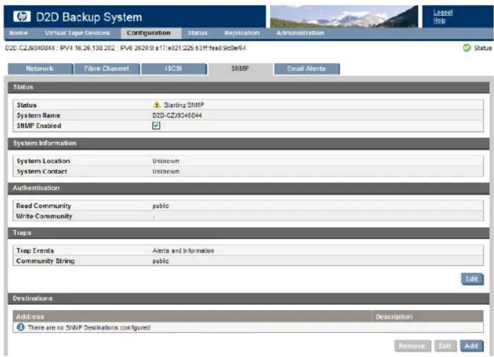
Task: Click the Write Community label
Action: 44,217
